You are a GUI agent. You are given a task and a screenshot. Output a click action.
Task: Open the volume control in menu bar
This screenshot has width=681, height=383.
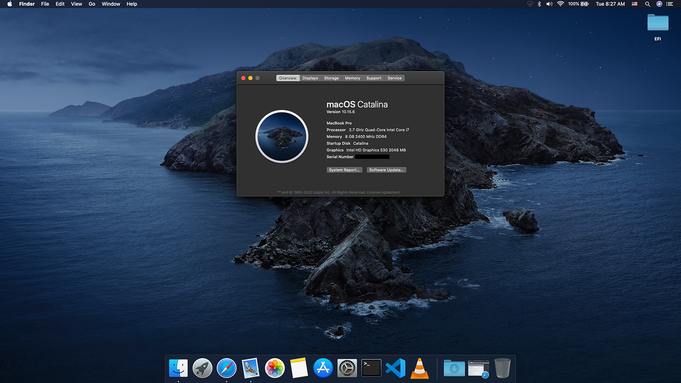point(549,4)
